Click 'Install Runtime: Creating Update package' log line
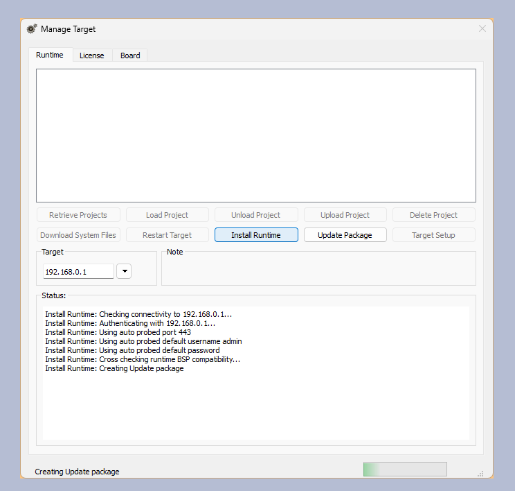The height and width of the screenshot is (491, 515). 114,368
